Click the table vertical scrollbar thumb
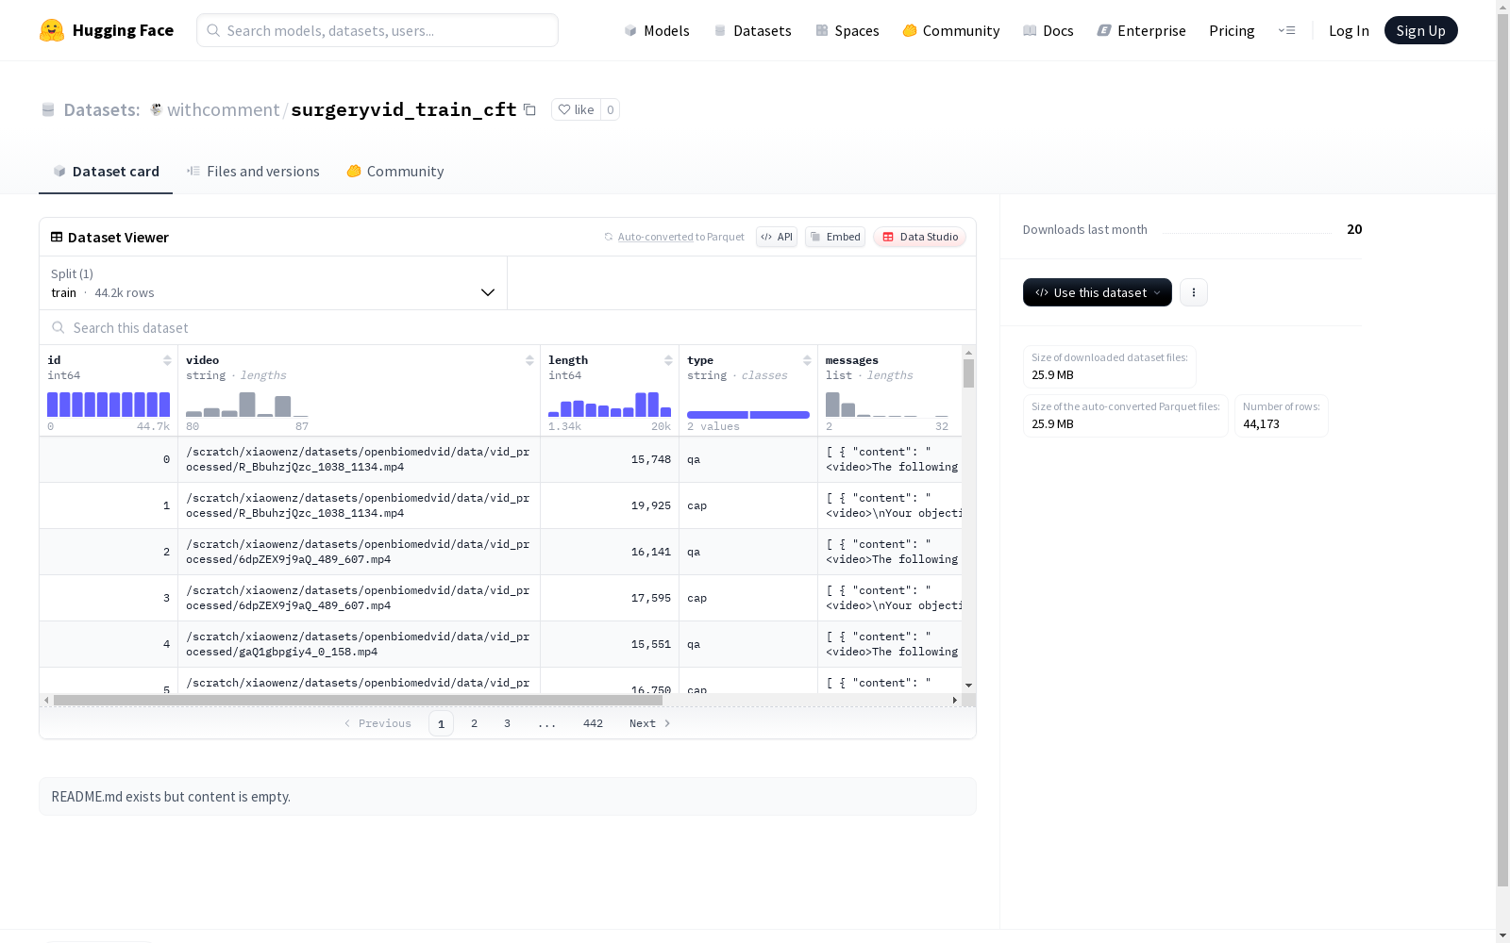The width and height of the screenshot is (1510, 943). (968, 373)
